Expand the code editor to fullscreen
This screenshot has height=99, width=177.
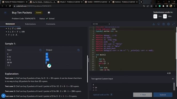[x=173, y=24]
